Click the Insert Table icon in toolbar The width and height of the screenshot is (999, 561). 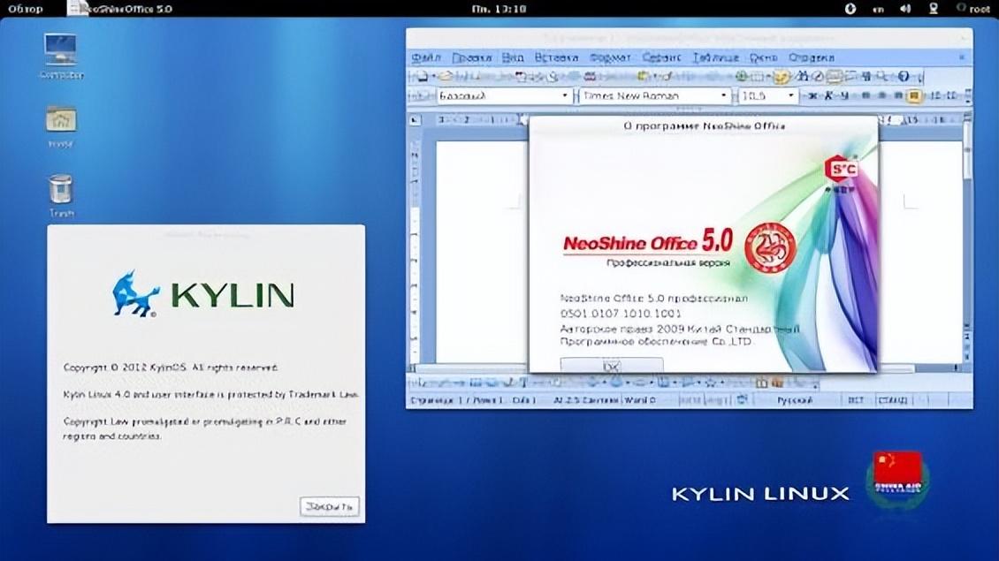(x=756, y=77)
